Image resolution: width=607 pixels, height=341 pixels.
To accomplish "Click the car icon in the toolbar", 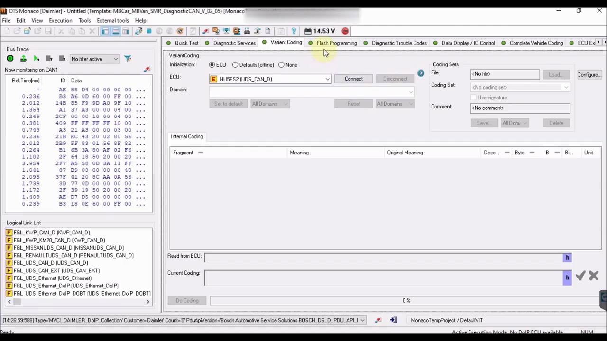I will coord(247,31).
